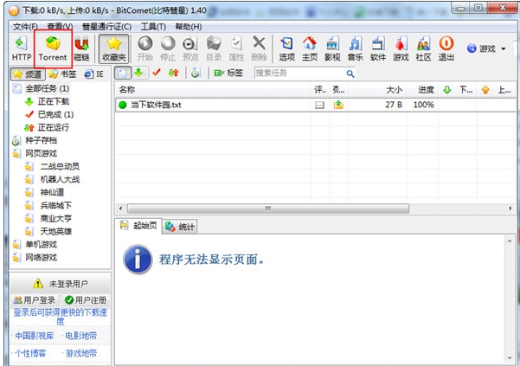The width and height of the screenshot is (520, 366).
Task: Click the comment icon in 当下软件园.txt row
Action: click(319, 105)
